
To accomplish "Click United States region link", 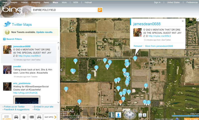I will pos(173,2).
